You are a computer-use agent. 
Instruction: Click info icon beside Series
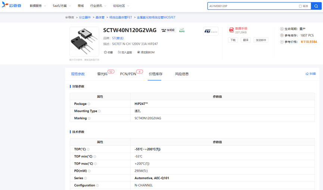pos(86,178)
